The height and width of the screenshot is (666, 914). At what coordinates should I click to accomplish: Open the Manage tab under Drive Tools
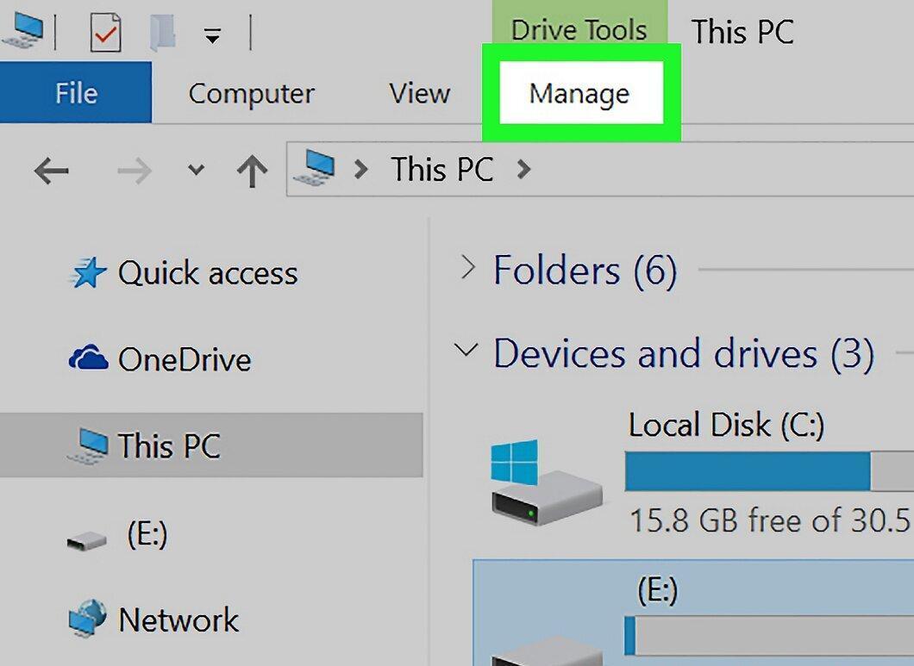click(580, 93)
